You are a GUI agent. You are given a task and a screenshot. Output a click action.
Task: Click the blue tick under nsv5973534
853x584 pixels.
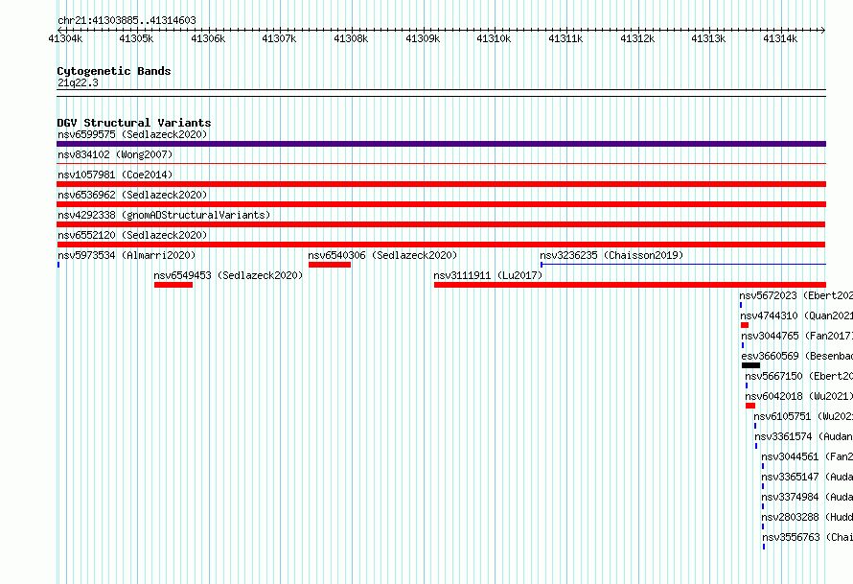tap(58, 265)
